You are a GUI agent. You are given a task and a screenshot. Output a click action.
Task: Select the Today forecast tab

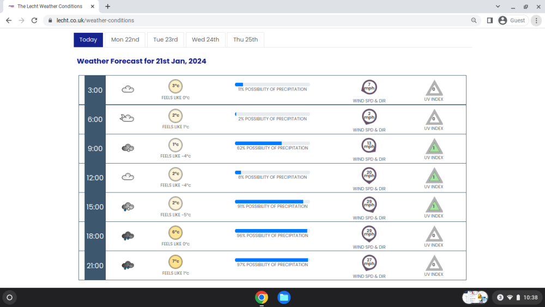88,40
